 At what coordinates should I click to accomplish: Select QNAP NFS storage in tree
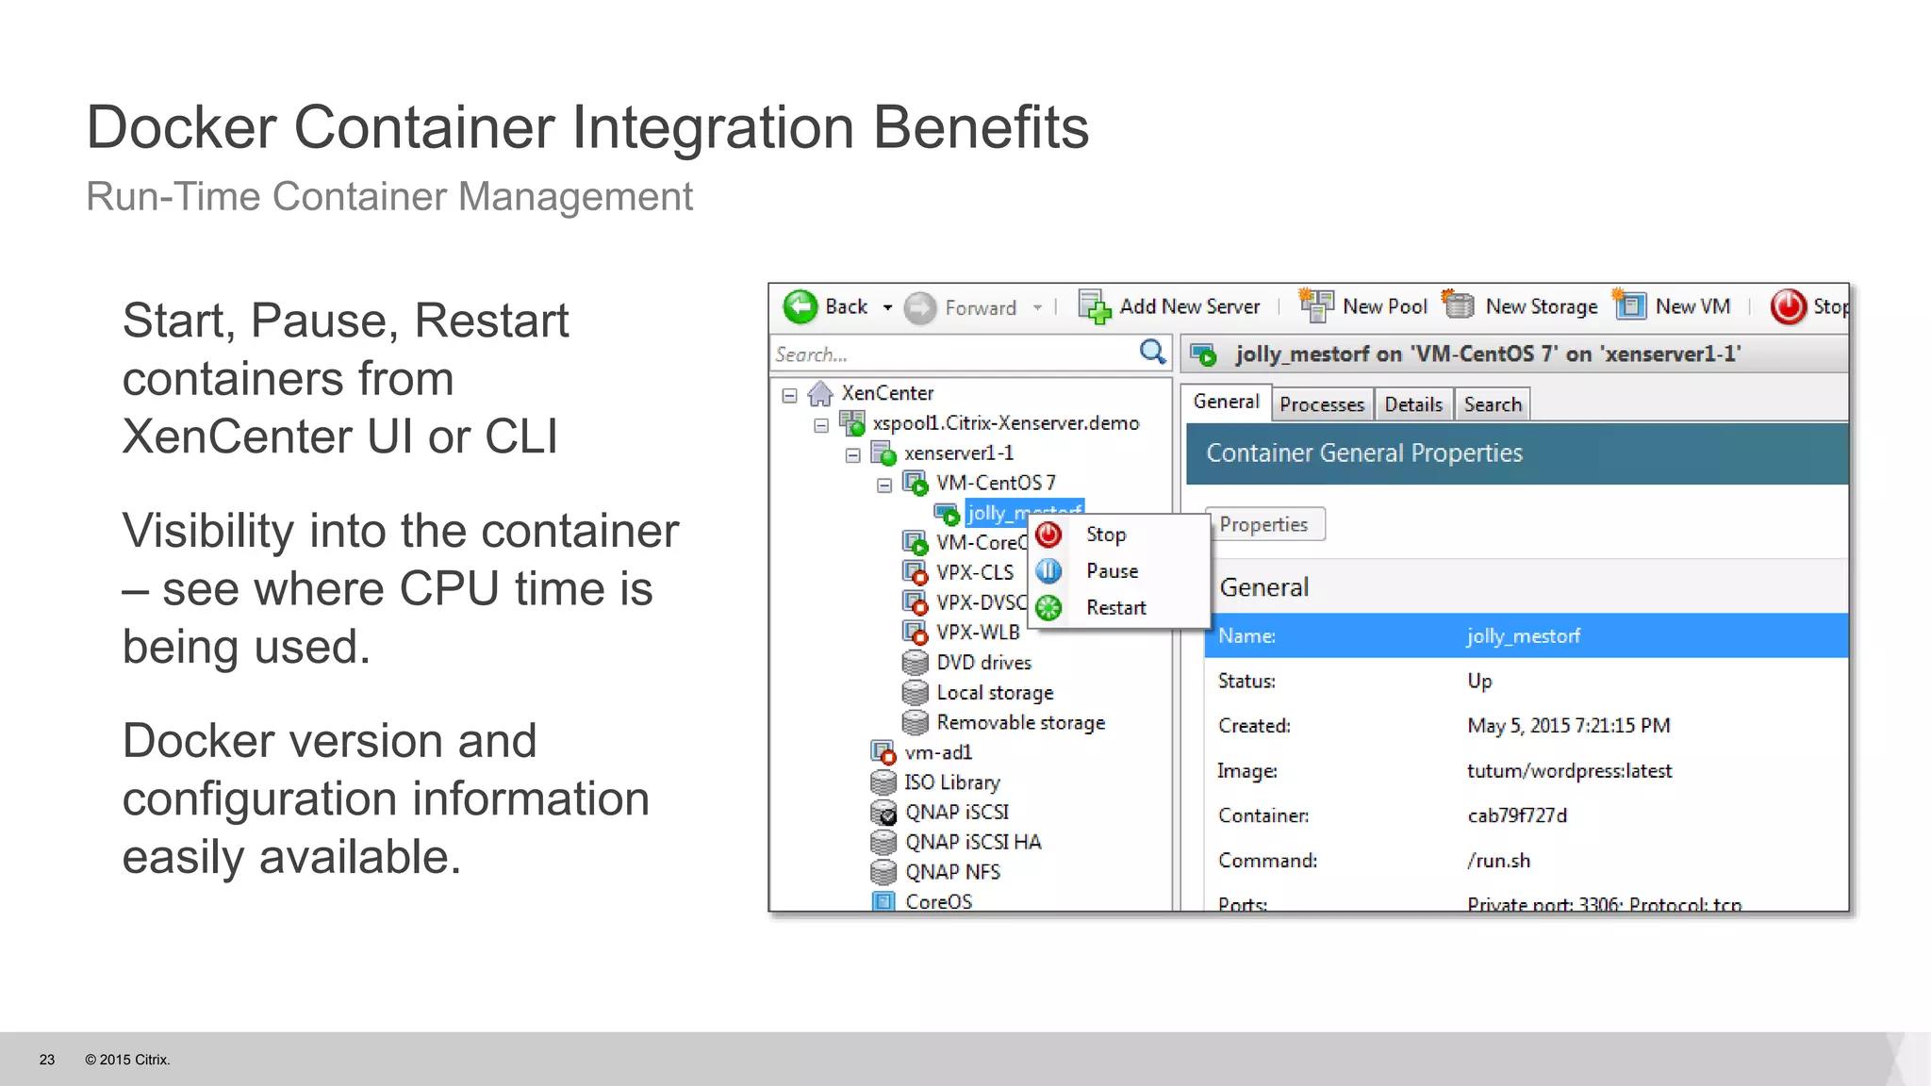952,872
